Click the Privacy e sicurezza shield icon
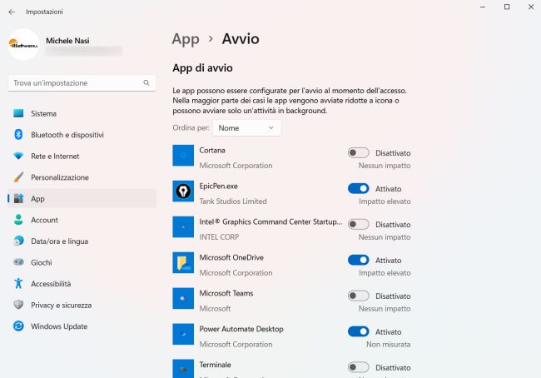The height and width of the screenshot is (378, 541). point(18,306)
